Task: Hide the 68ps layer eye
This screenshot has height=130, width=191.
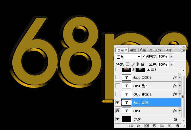Action: click(117, 111)
